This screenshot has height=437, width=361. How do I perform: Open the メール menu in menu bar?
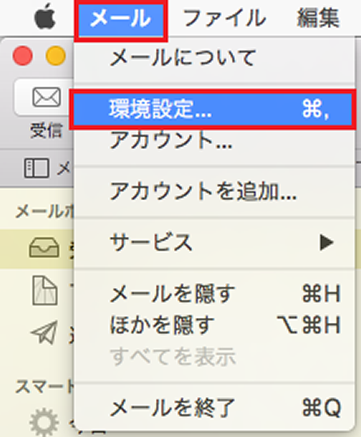pos(121,20)
